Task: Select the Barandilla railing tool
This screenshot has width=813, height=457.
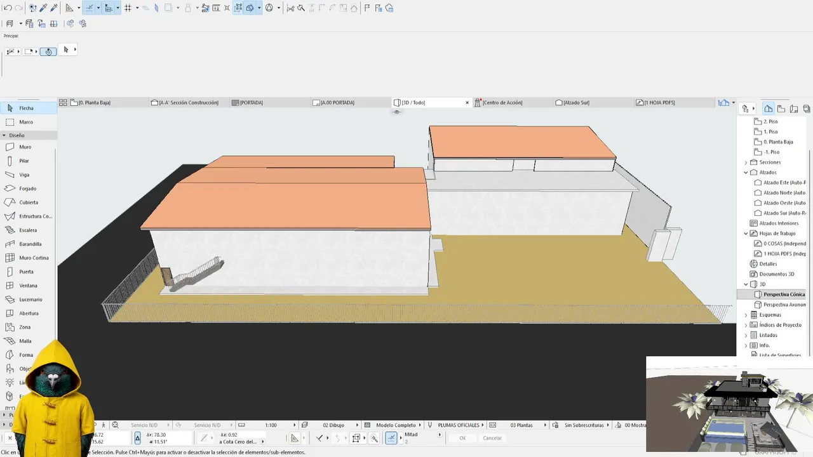Action: [x=29, y=244]
